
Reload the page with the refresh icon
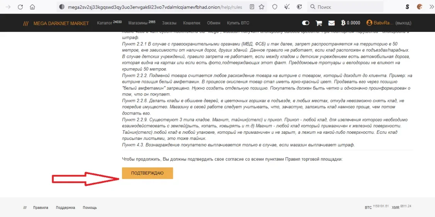coord(20,7)
